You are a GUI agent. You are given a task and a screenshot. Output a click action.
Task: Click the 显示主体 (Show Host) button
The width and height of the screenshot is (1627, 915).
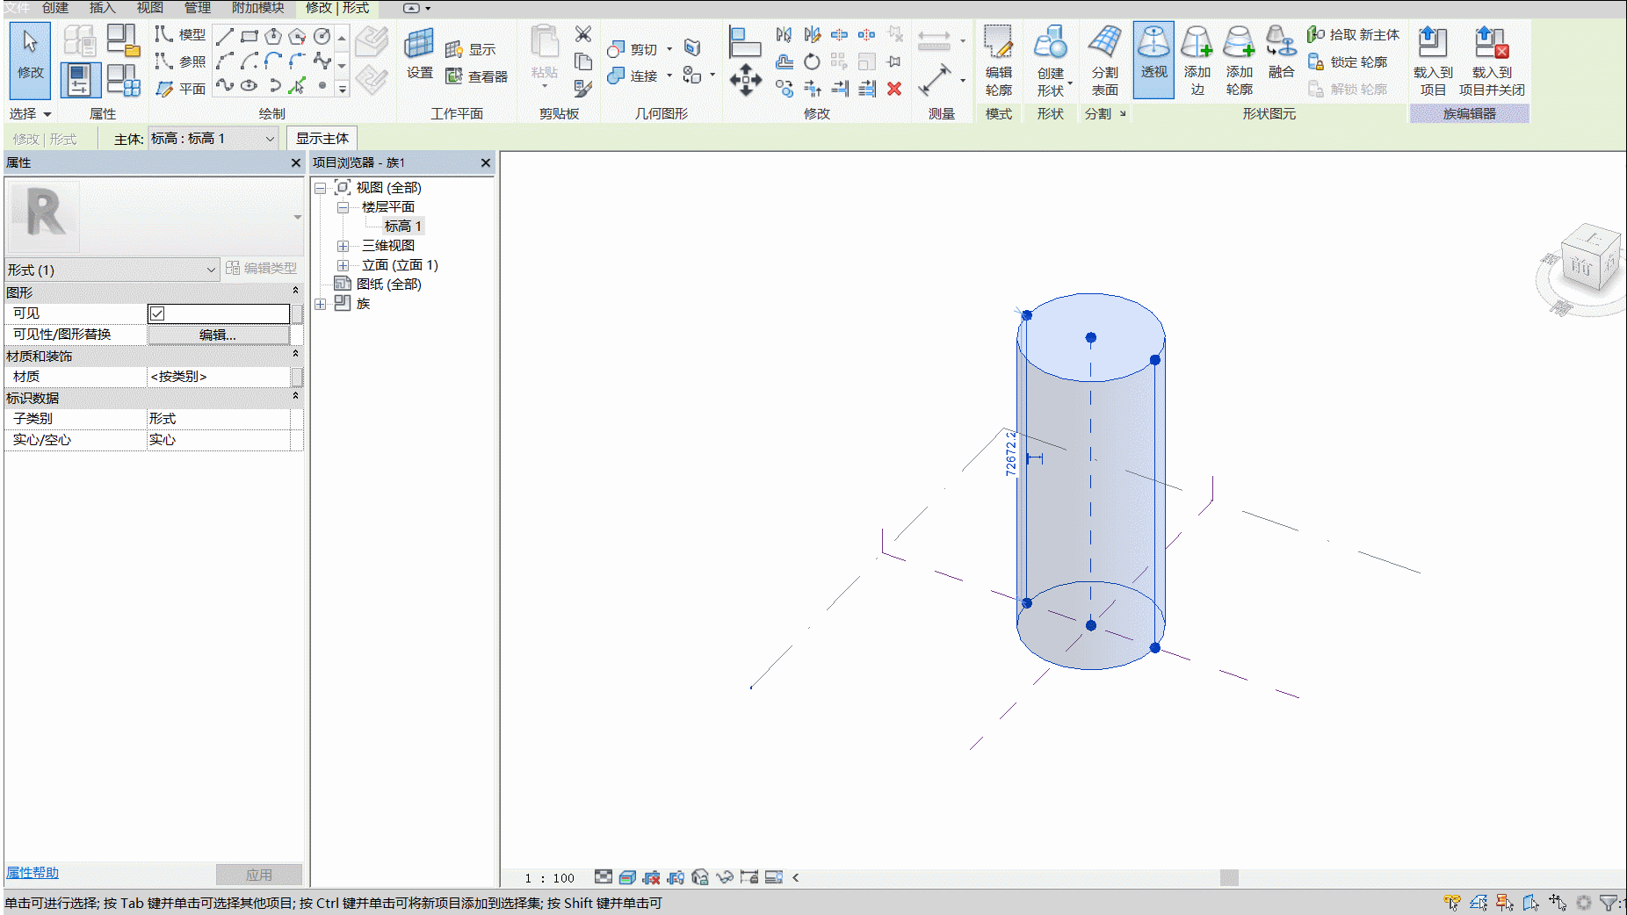(x=322, y=138)
